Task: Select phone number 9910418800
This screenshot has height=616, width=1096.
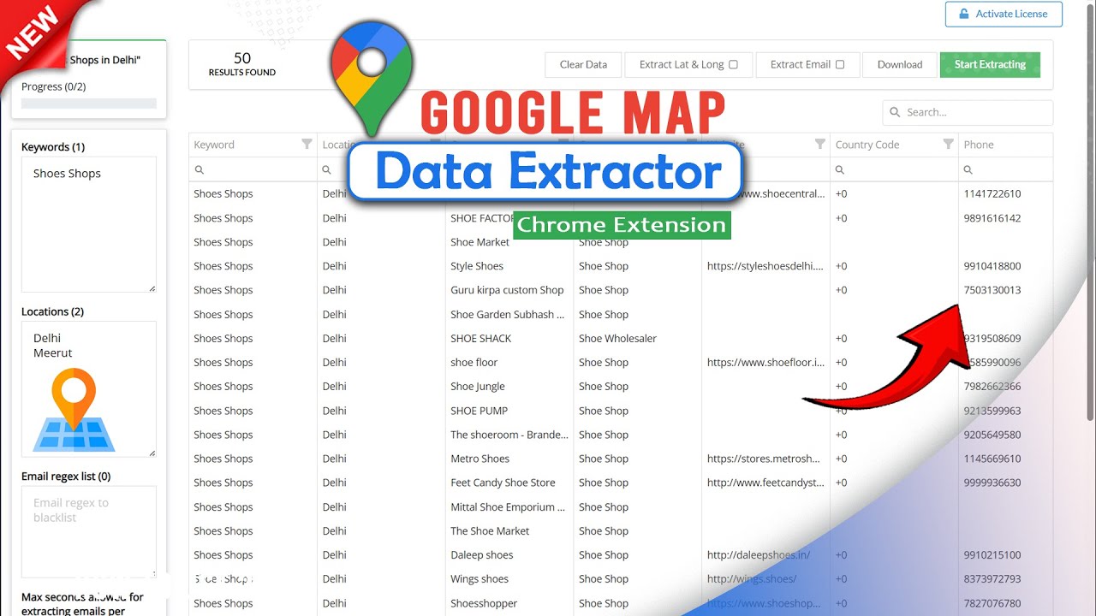Action: [992, 266]
